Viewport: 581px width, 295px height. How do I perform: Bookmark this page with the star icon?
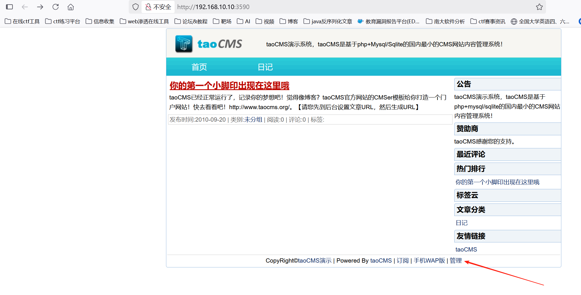(539, 7)
